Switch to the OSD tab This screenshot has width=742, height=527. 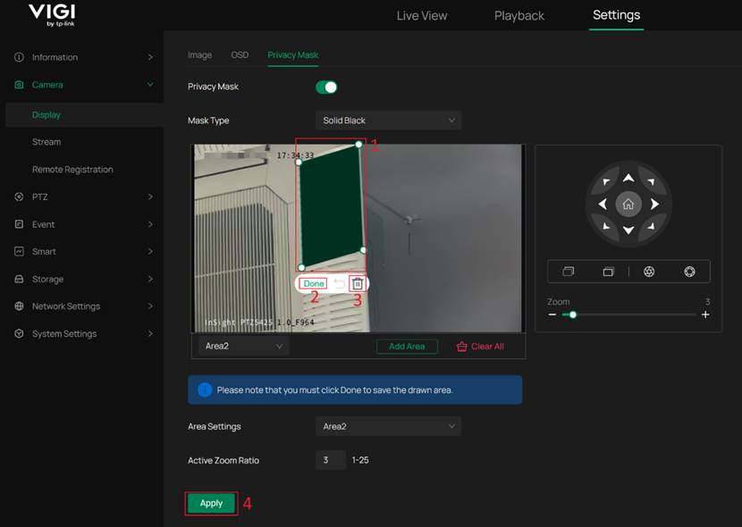click(x=240, y=55)
